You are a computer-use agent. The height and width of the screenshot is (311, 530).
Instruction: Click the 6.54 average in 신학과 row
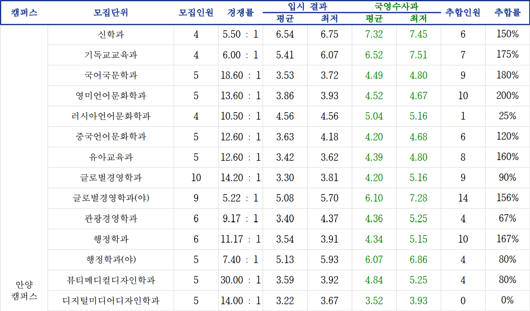(285, 34)
